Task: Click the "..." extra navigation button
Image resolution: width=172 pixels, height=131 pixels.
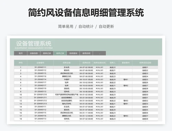Action: 99,53
